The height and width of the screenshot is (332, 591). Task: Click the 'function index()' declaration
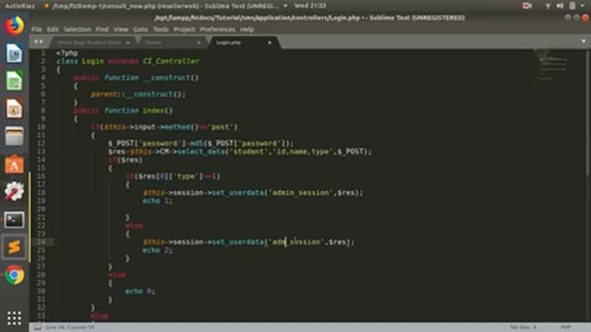(x=123, y=111)
